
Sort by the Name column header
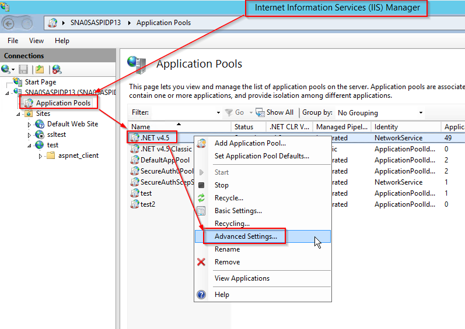[x=179, y=126]
